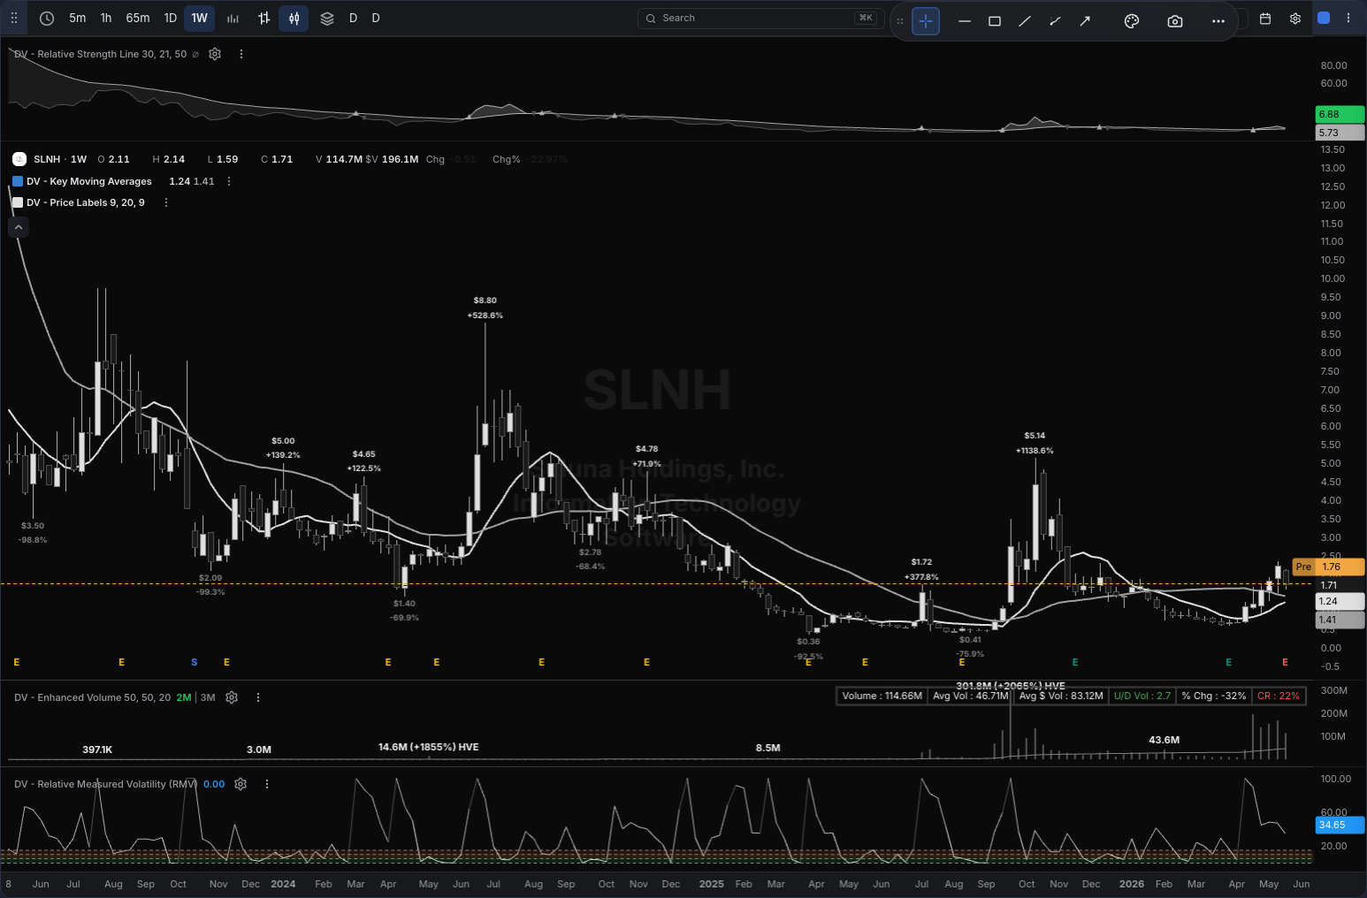Grab the top-left app drag handle
This screenshot has width=1367, height=898.
click(x=14, y=18)
